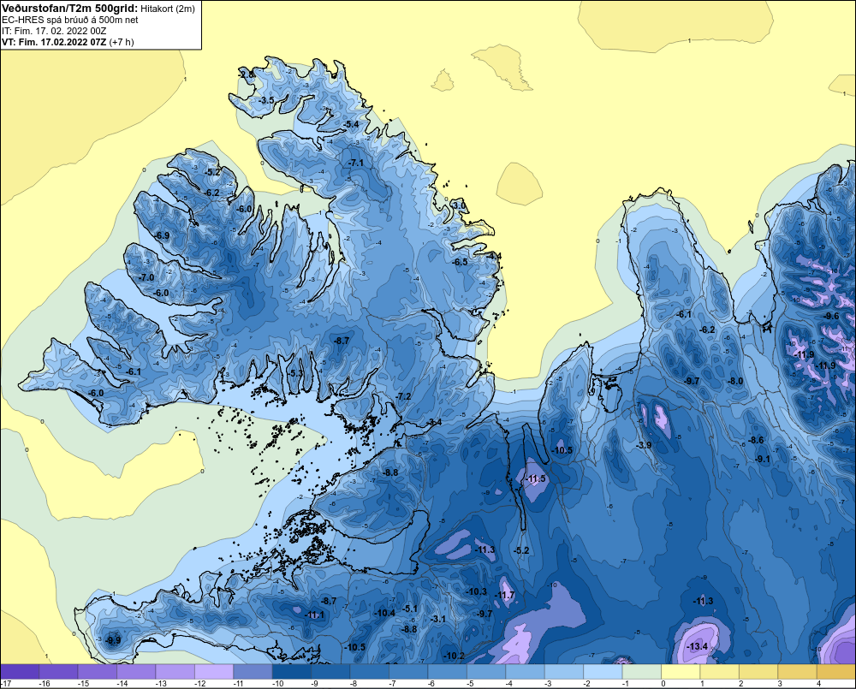Screen dimensions: 856x689
Task: Select the legend swatch between -17 and -16
Action: point(20,672)
